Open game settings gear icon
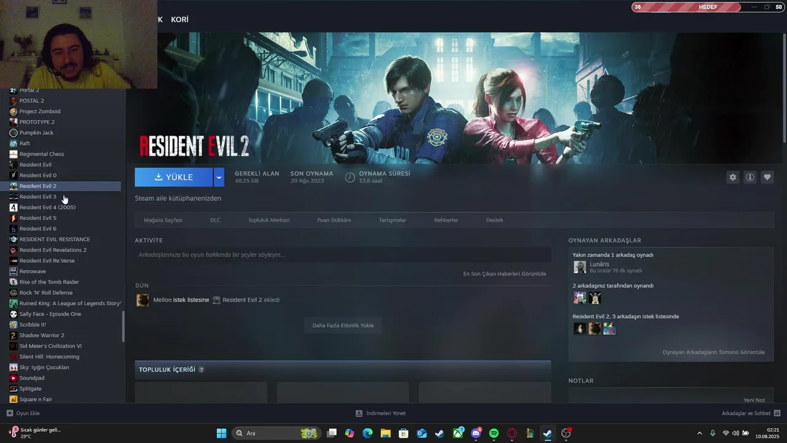Screen dimensions: 787x443 pyautogui.click(x=732, y=177)
